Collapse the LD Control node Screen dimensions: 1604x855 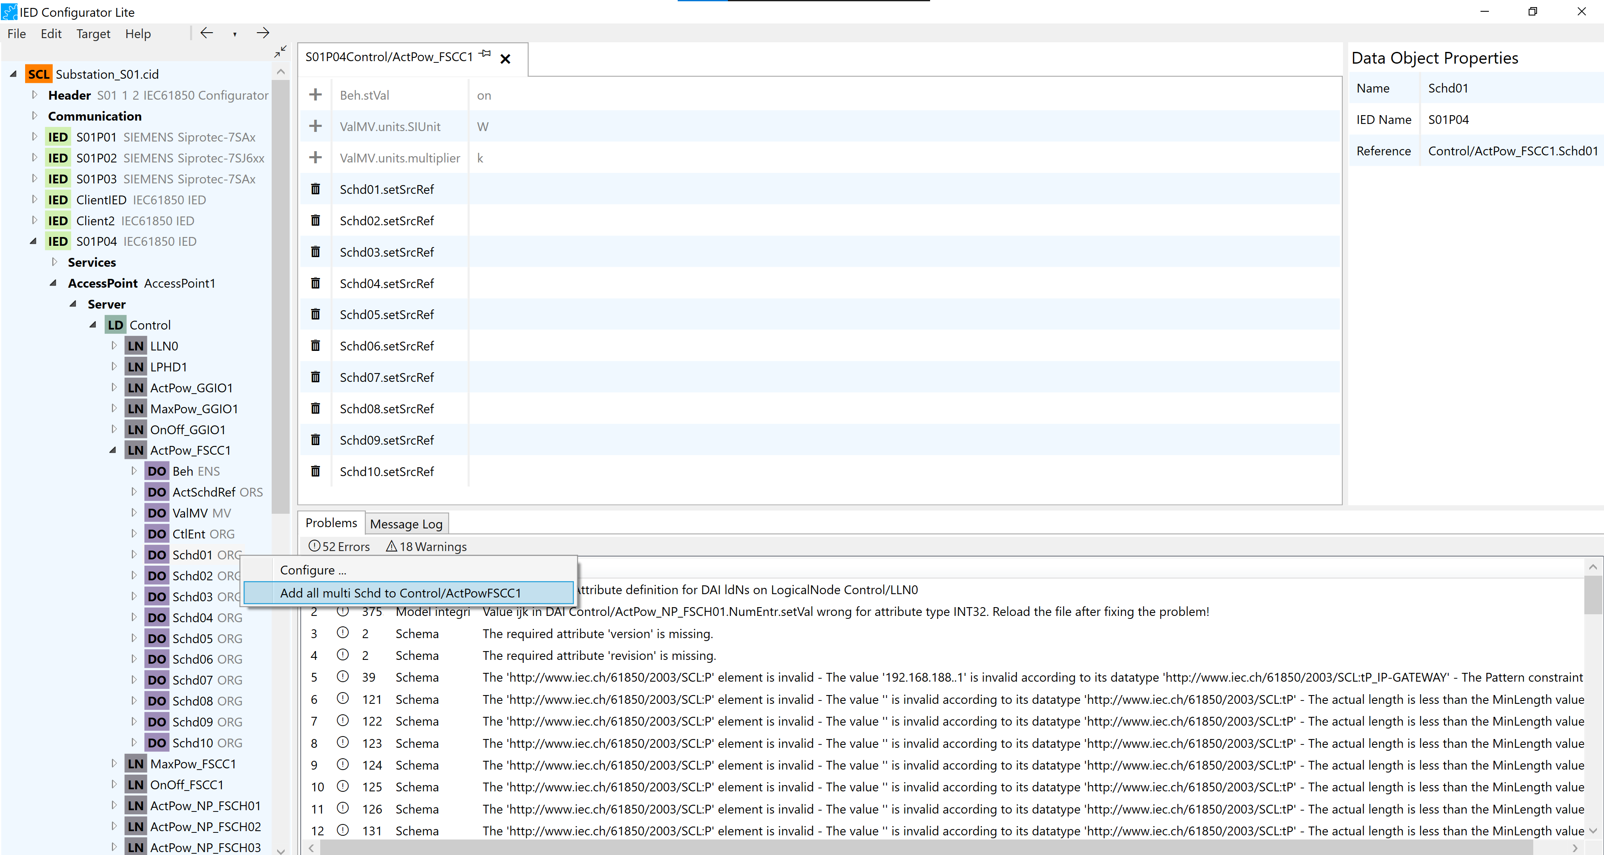tap(93, 325)
